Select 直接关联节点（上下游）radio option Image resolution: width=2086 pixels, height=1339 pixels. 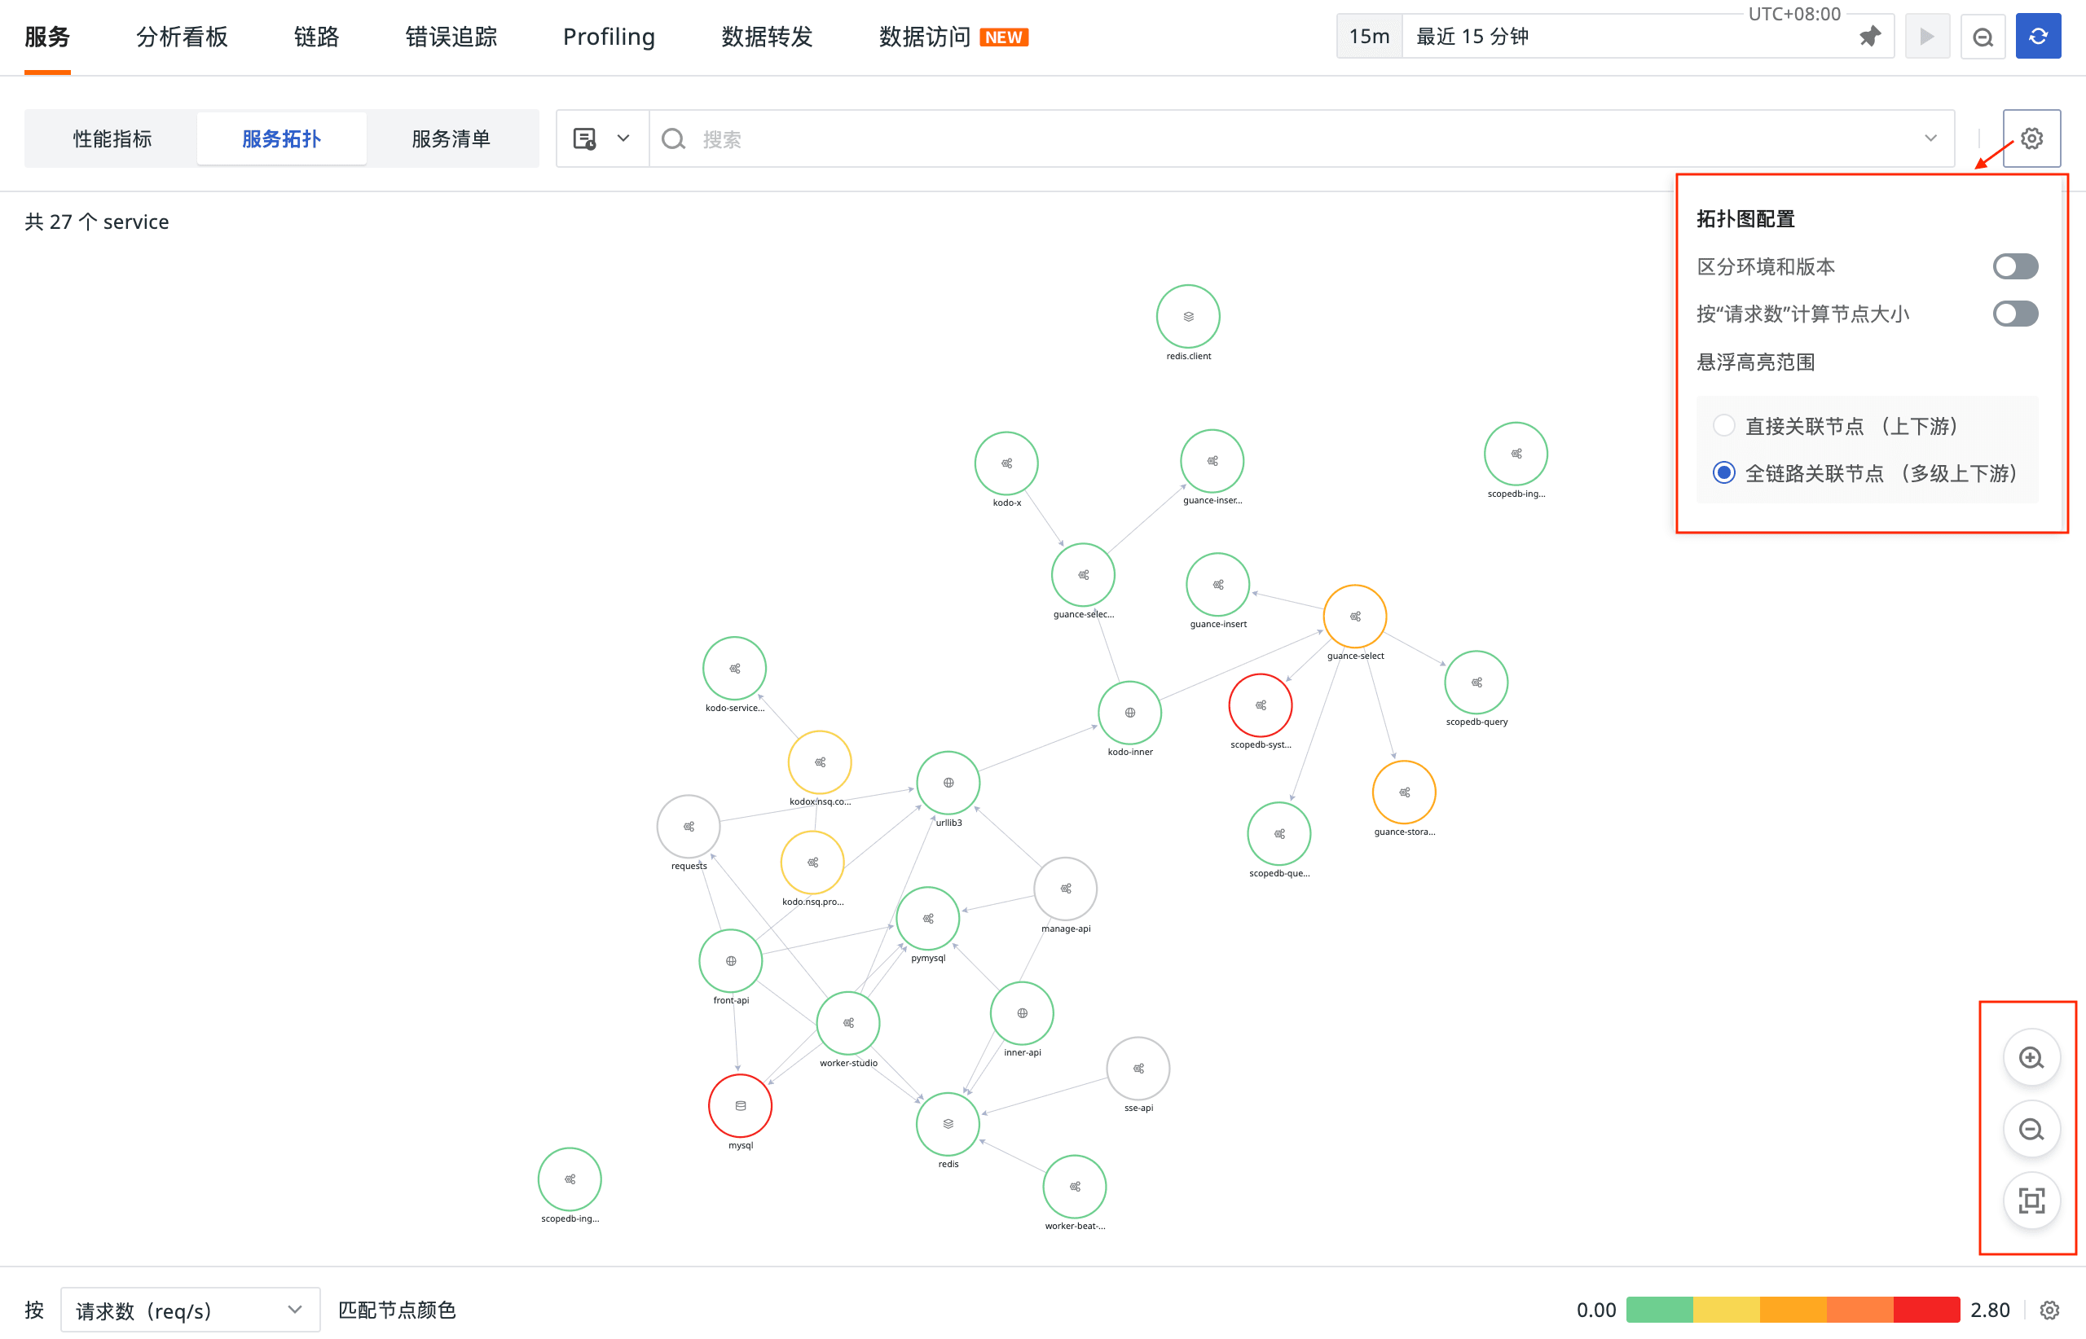[1723, 425]
